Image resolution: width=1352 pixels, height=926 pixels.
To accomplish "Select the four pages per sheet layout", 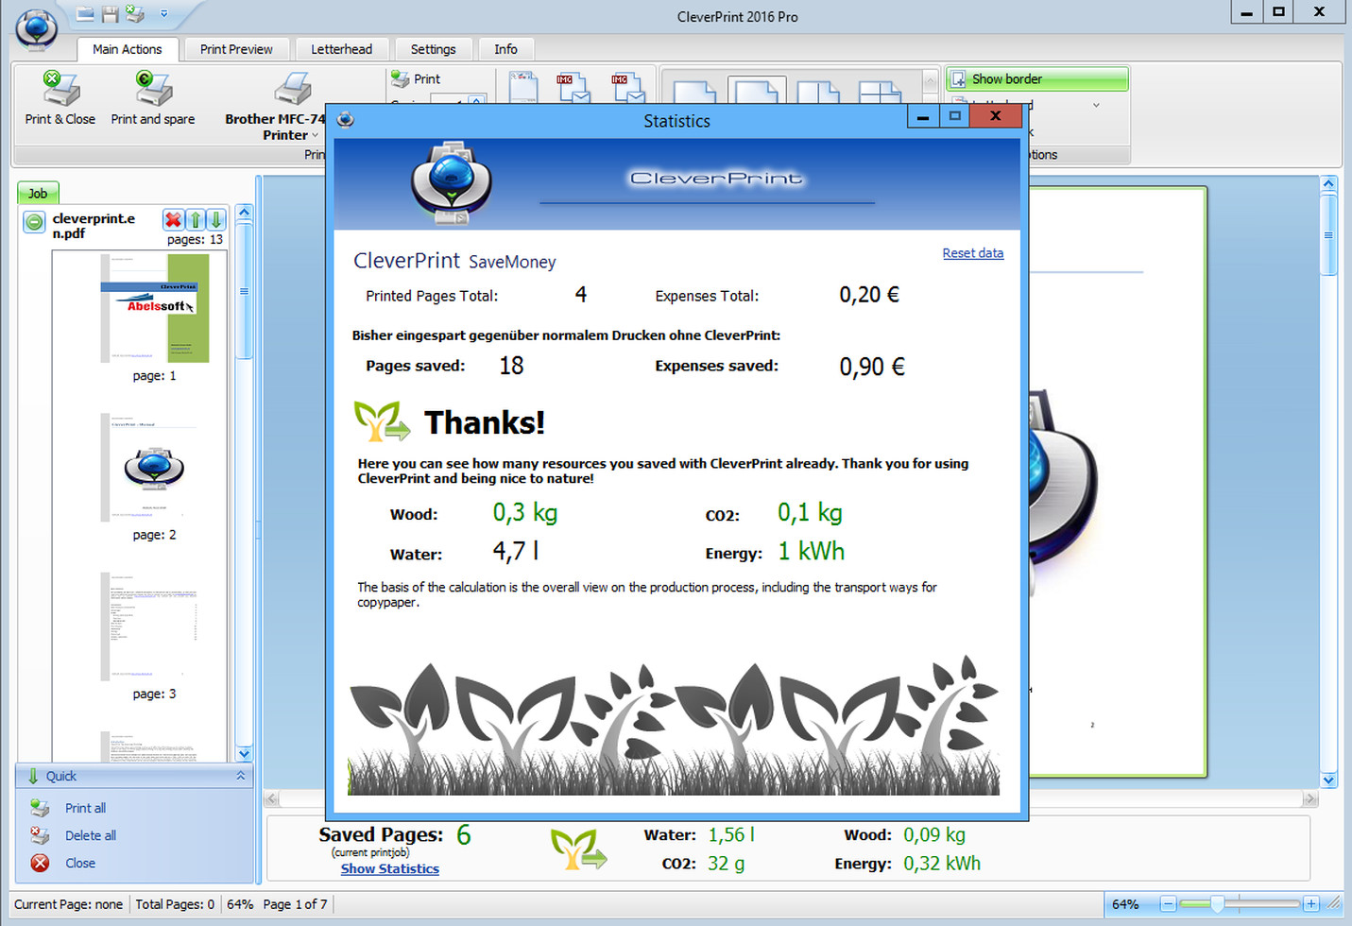I will click(880, 92).
